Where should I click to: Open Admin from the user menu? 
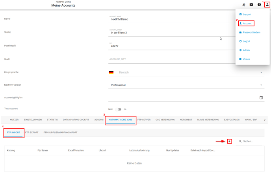pos(244,50)
